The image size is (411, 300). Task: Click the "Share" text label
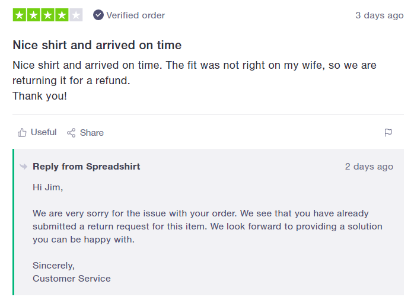pyautogui.click(x=92, y=133)
